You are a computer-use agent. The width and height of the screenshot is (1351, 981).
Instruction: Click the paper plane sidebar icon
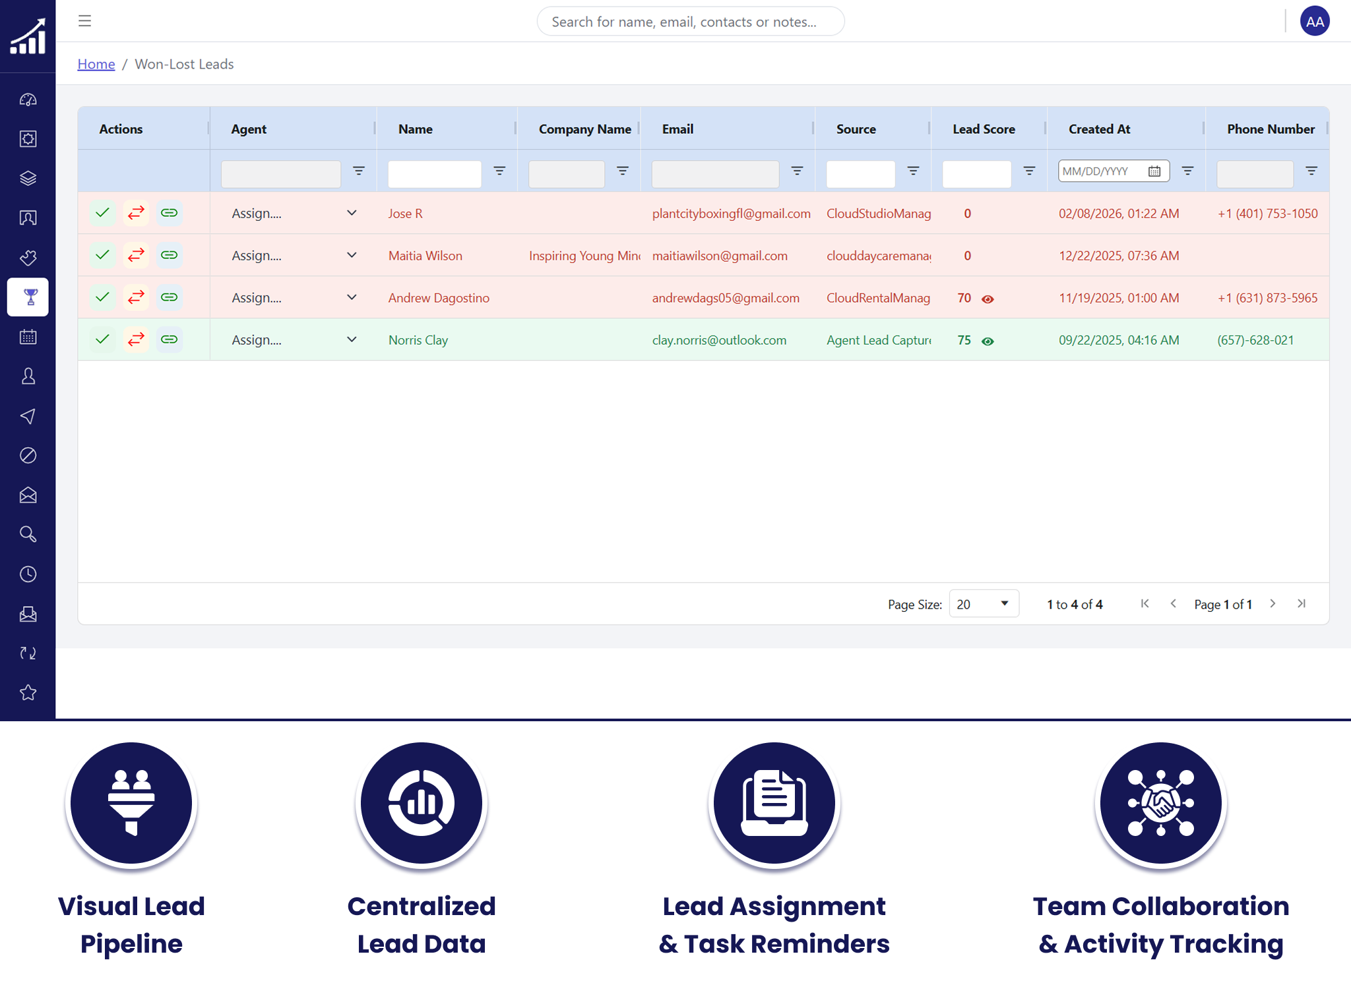(x=28, y=416)
